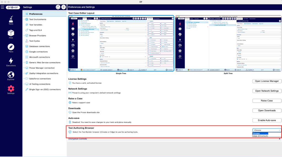Click the Test Variables icon
This screenshot has width=282, height=157.
pos(27,25)
